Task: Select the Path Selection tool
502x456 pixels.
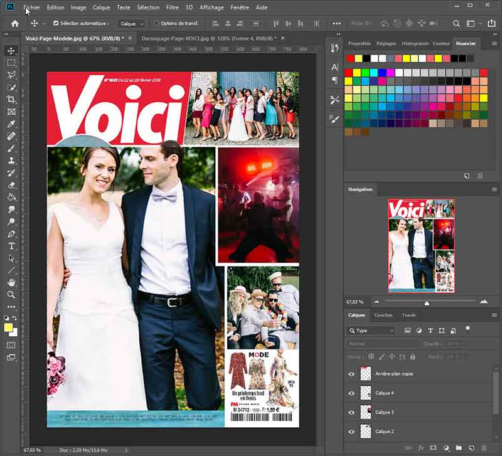Action: pyautogui.click(x=11, y=258)
